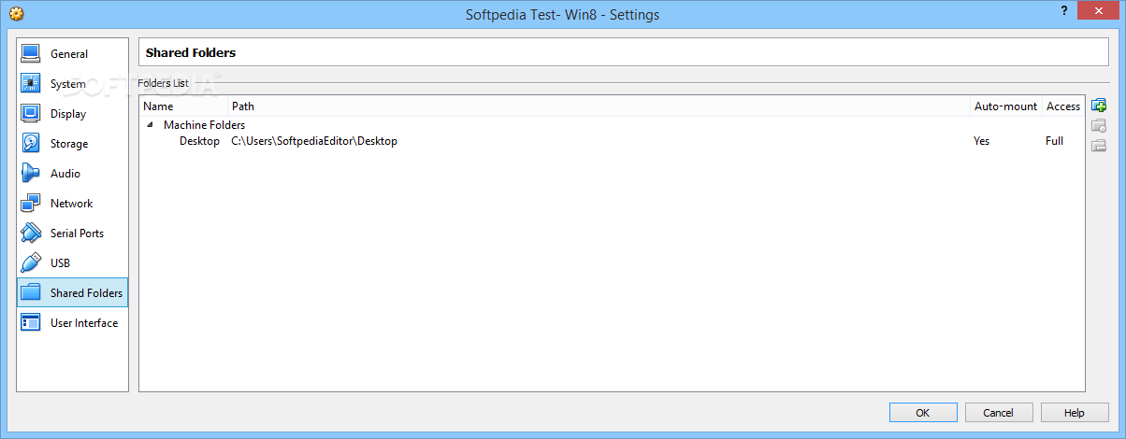Screen dimensions: 1126x439
Task: Remove the selected shared folder
Action: click(1099, 145)
